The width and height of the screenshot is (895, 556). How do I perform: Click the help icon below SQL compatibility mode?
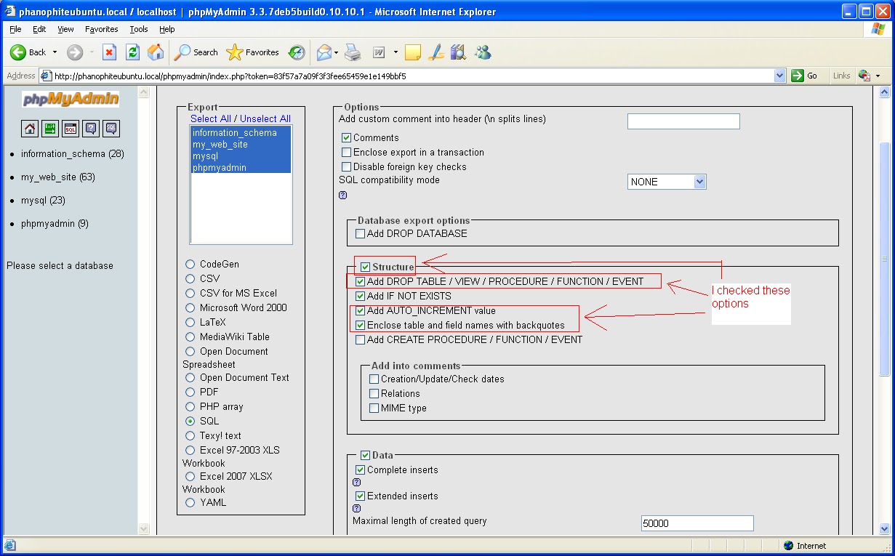tap(343, 195)
